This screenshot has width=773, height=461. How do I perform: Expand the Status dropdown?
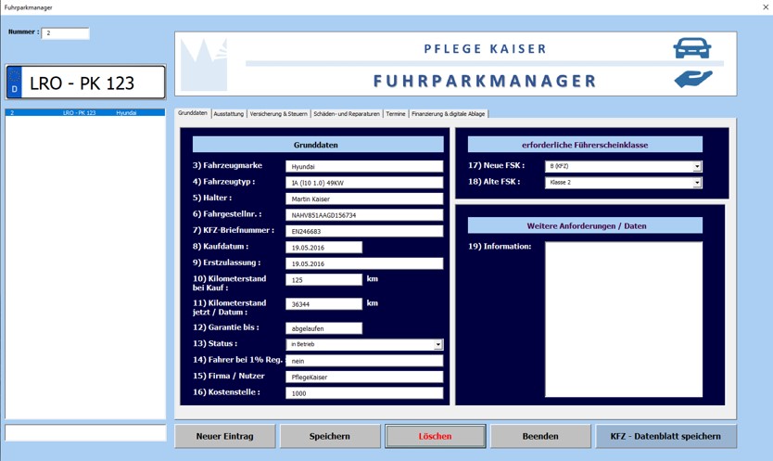pyautogui.click(x=438, y=344)
